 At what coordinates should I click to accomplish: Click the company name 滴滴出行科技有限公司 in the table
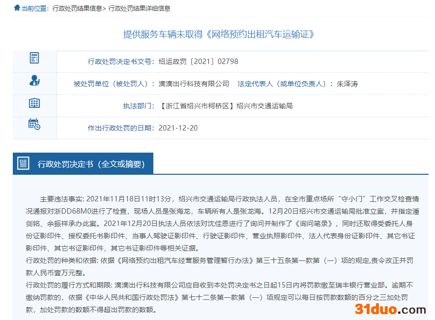point(194,84)
